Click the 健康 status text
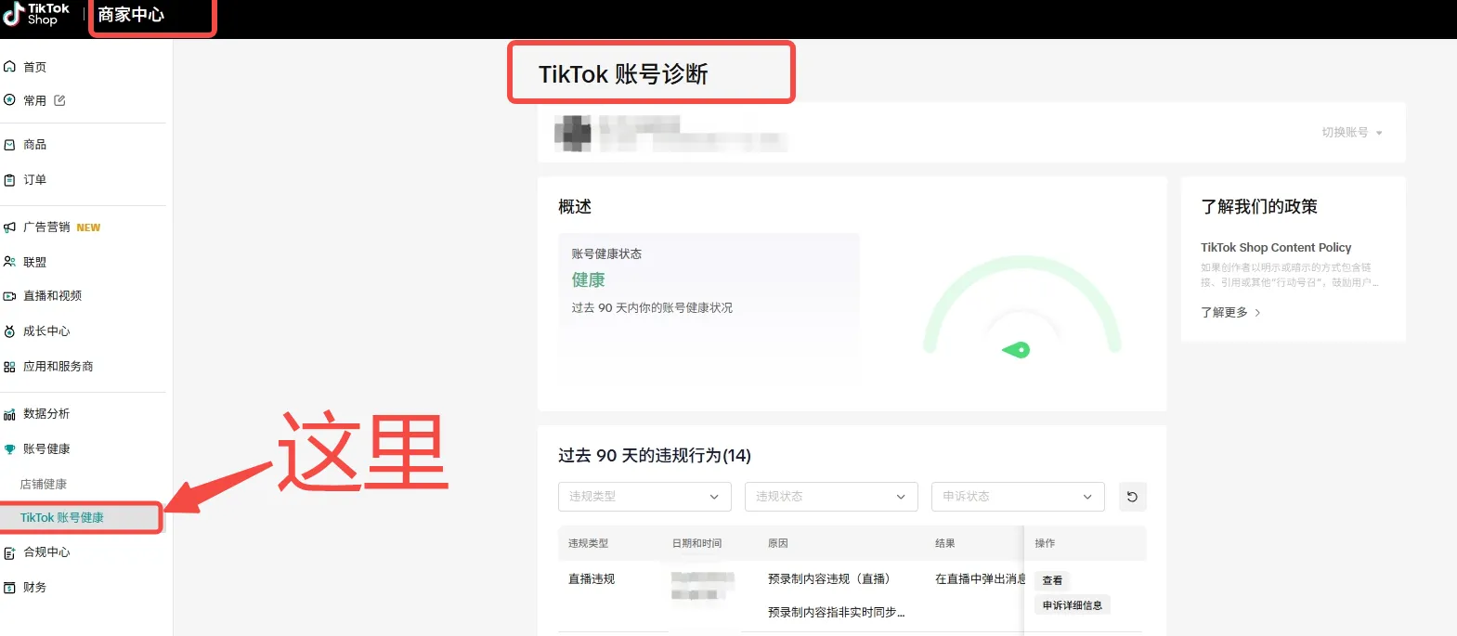 tap(588, 279)
